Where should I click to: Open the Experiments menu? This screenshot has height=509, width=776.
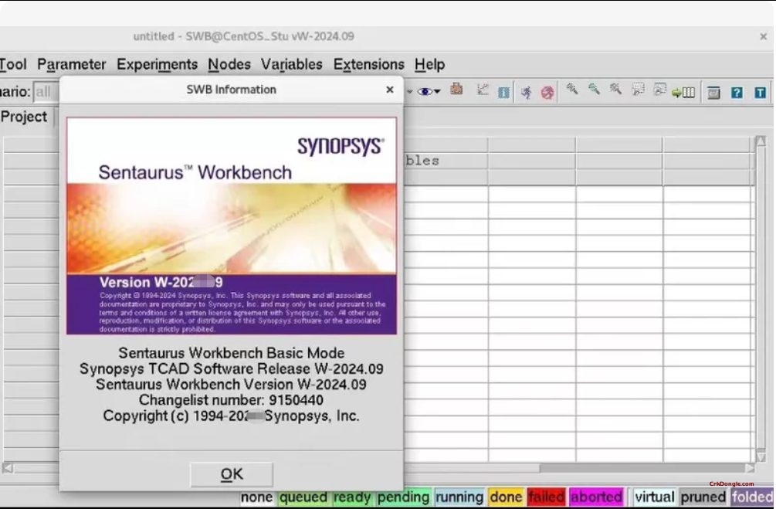click(158, 64)
